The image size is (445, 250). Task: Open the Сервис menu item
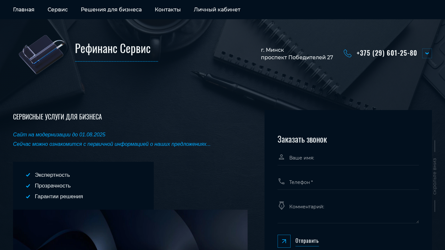coord(58,9)
